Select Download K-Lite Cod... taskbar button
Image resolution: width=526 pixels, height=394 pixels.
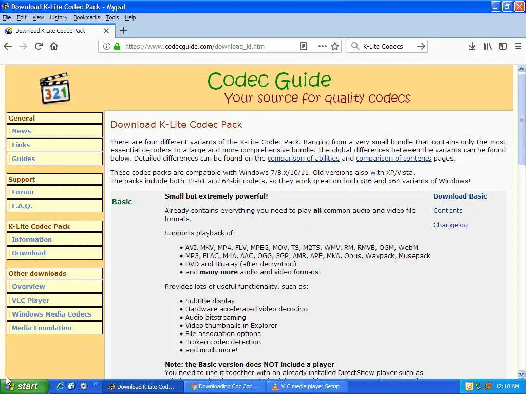point(143,386)
